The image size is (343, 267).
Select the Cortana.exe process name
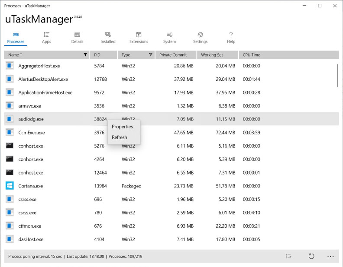31,186
